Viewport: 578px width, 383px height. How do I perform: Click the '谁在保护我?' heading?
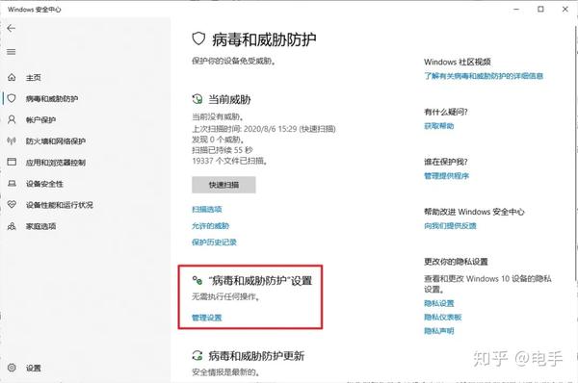pyautogui.click(x=446, y=162)
